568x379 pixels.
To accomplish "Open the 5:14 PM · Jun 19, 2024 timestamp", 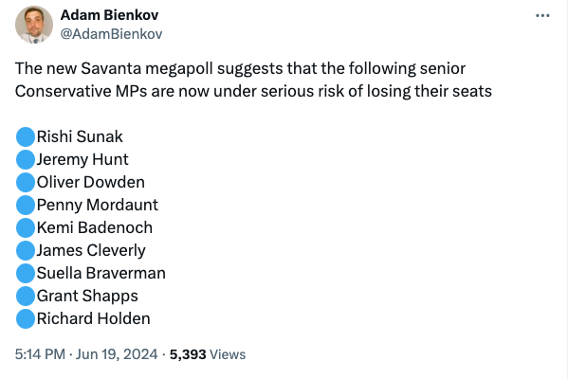I will 86,354.
